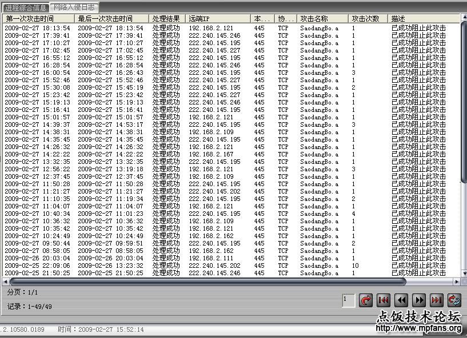This screenshot has height=338, width=467.
Task: Select first attack time 2009-02-27 18:13:54
Action: [38, 28]
